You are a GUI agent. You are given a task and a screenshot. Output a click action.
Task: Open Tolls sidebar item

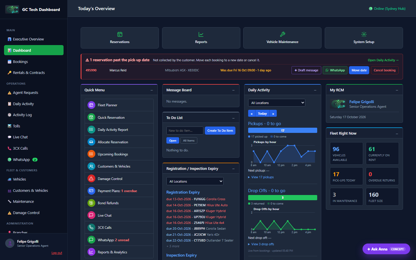coord(34,126)
